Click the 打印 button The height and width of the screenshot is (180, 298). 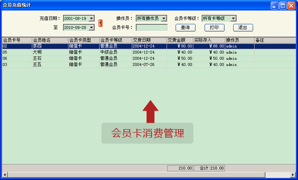[x=214, y=27]
